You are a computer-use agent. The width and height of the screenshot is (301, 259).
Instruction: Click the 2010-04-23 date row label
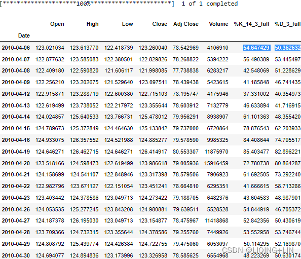(16, 198)
